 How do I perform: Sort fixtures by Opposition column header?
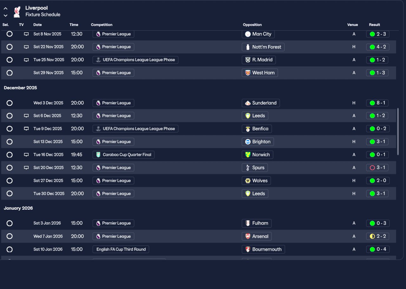coord(252,25)
